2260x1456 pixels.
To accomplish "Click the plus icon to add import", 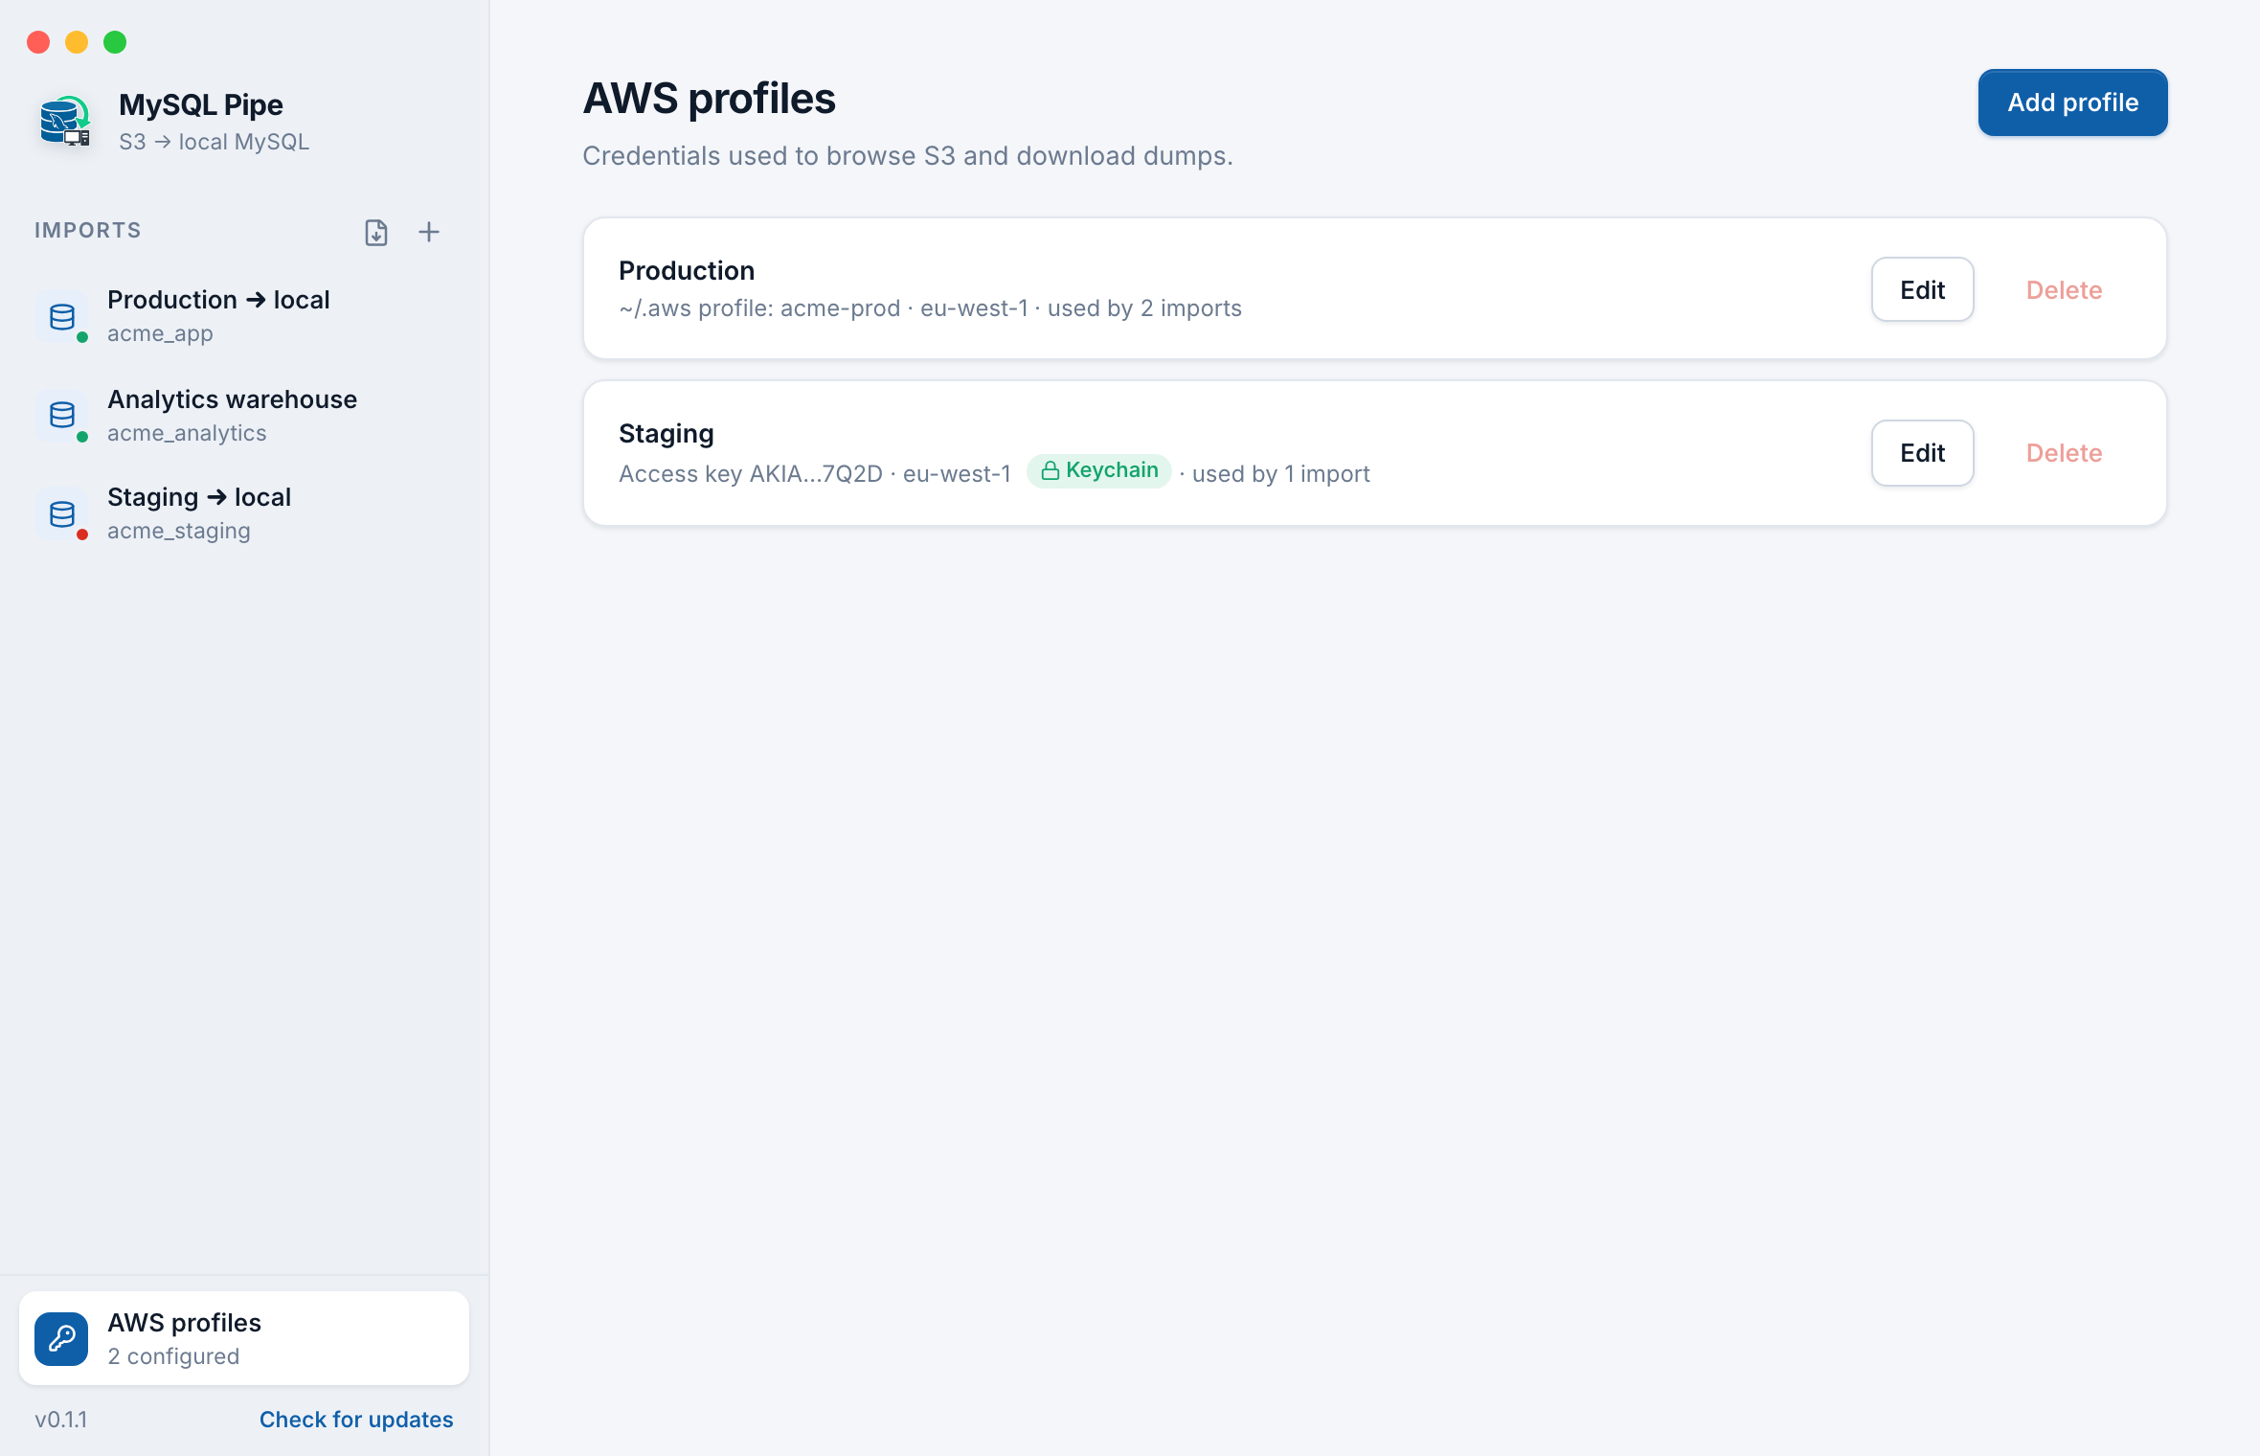I will coord(429,232).
